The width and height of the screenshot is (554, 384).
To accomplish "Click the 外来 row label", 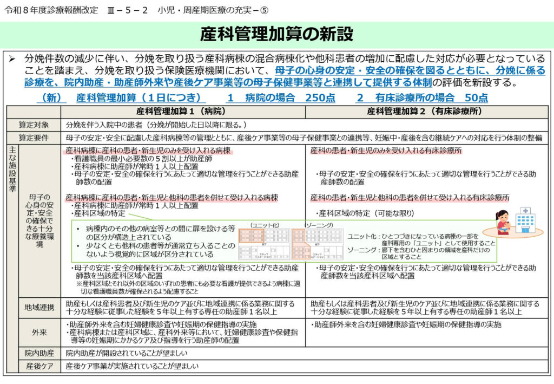I will 39,332.
